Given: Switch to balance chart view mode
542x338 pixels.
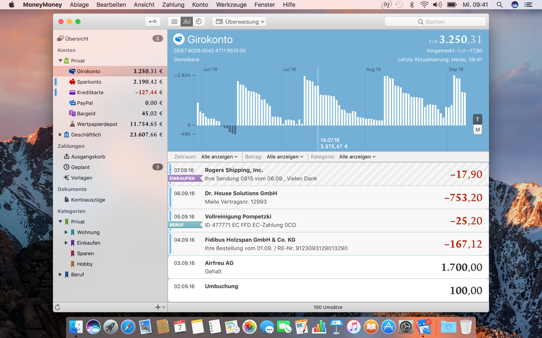Looking at the screenshot, I should point(186,22).
